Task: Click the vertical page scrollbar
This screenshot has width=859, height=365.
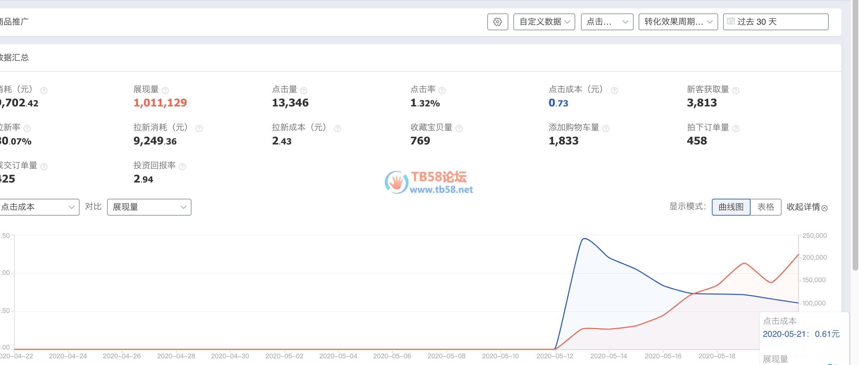Action: point(855,141)
